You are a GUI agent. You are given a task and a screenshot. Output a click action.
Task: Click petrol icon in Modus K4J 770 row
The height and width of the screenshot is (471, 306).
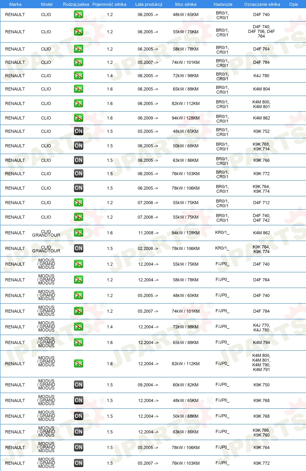tap(79, 327)
